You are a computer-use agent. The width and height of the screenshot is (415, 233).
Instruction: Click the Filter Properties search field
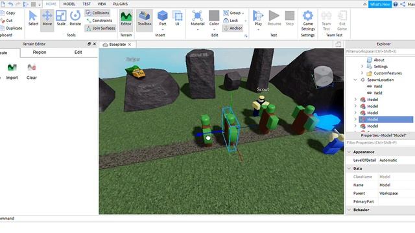pos(380,142)
